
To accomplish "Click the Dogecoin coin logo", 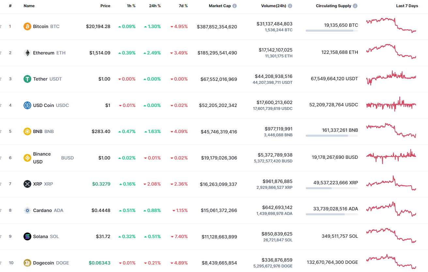I will pyautogui.click(x=27, y=263).
